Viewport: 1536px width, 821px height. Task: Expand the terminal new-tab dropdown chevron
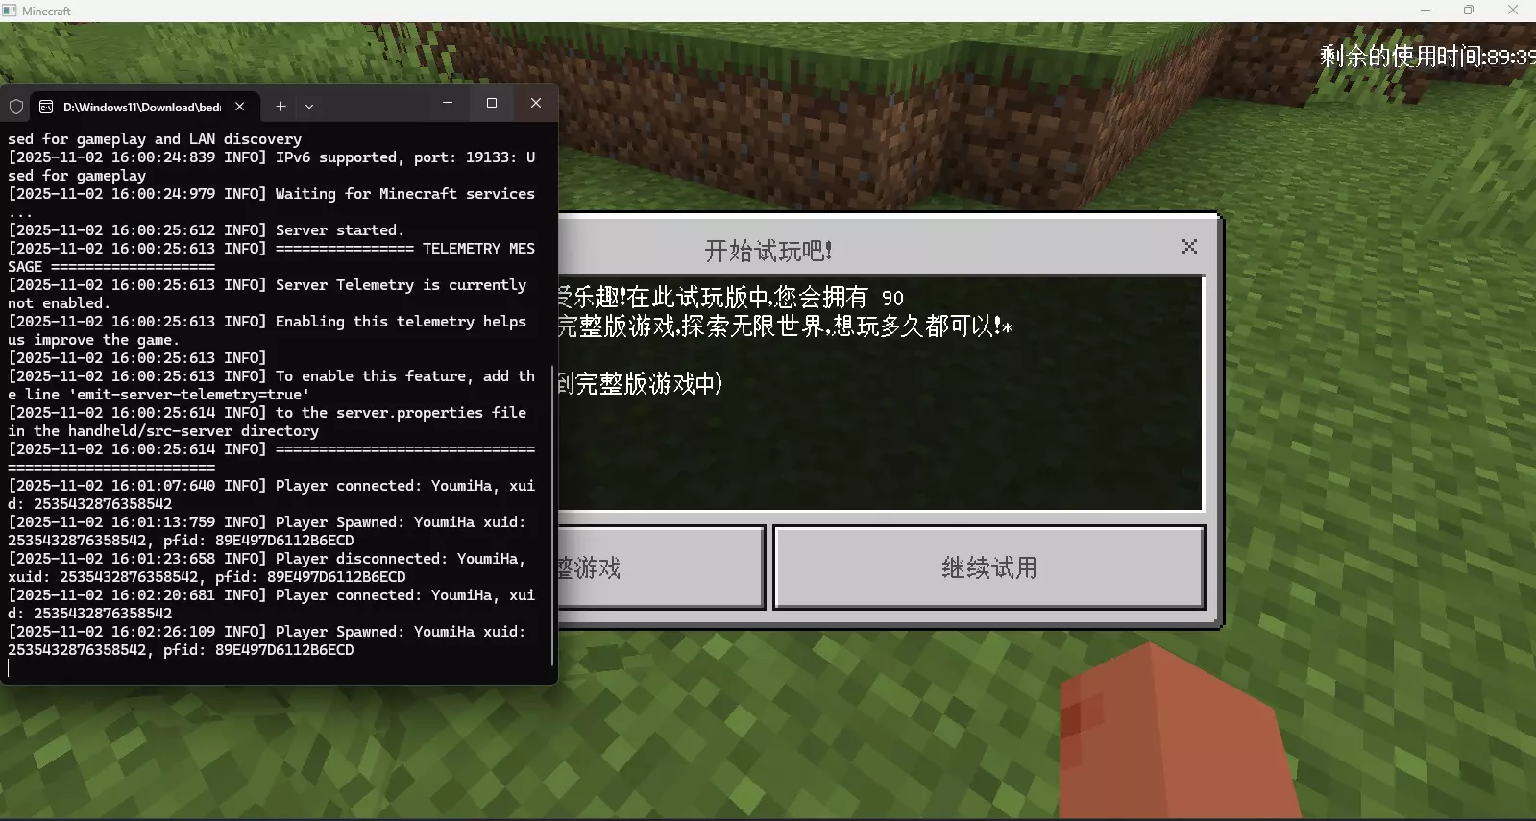click(309, 107)
